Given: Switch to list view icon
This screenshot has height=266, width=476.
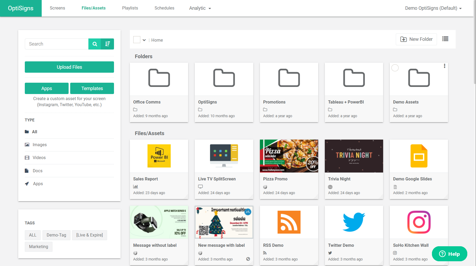Looking at the screenshot, I should [445, 39].
